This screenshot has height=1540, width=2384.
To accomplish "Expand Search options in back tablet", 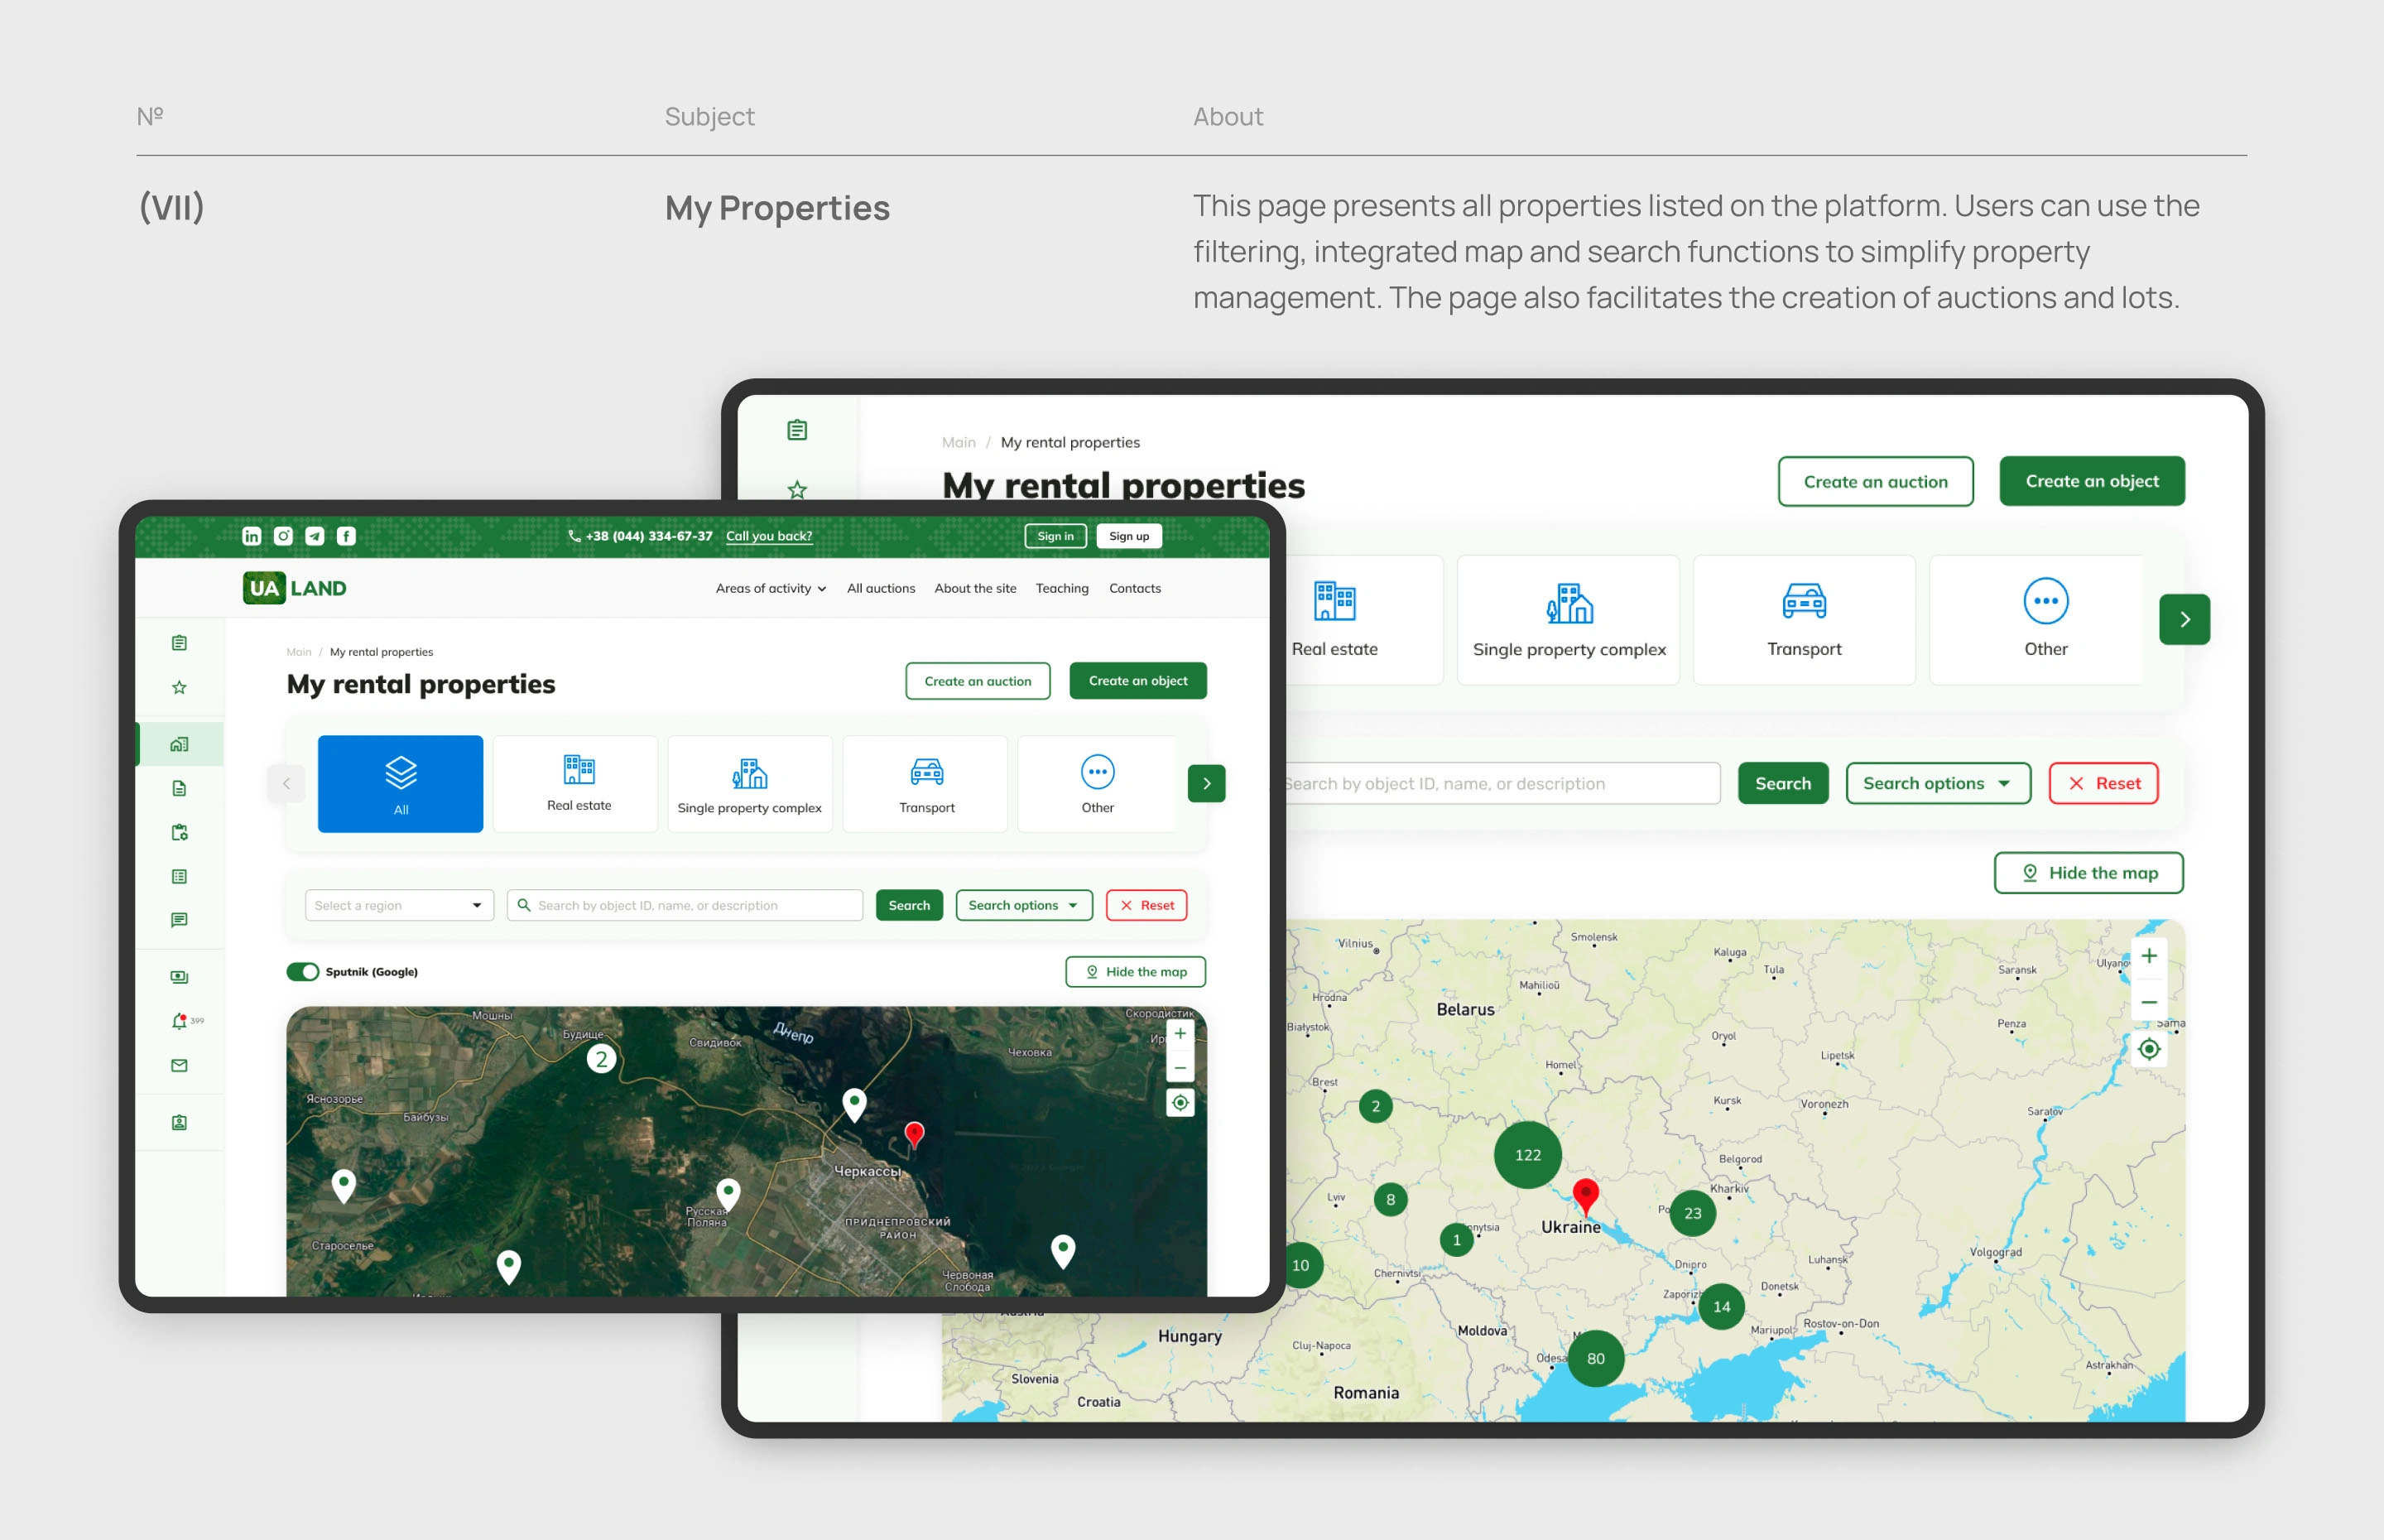I will [x=1938, y=784].
